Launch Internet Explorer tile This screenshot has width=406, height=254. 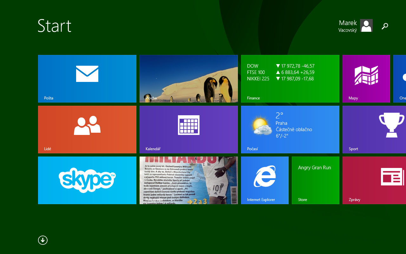coord(265,180)
